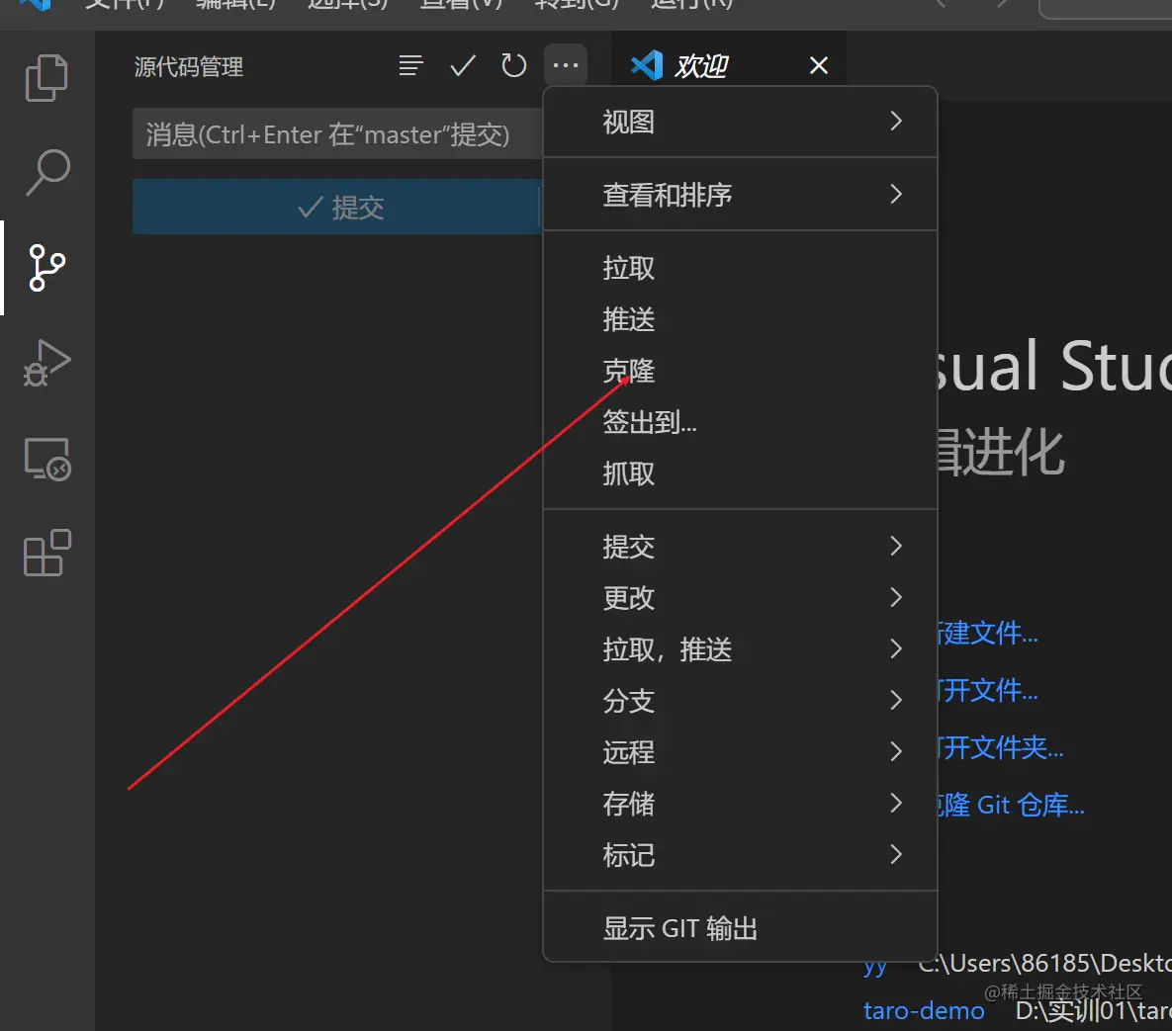This screenshot has width=1172, height=1031.
Task: Switch to the 欢迎 tab
Action: point(702,65)
